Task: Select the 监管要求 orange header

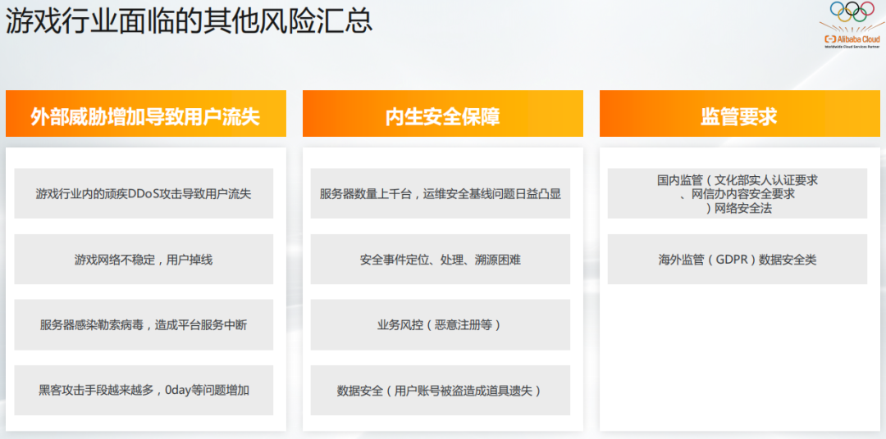Action: point(738,115)
